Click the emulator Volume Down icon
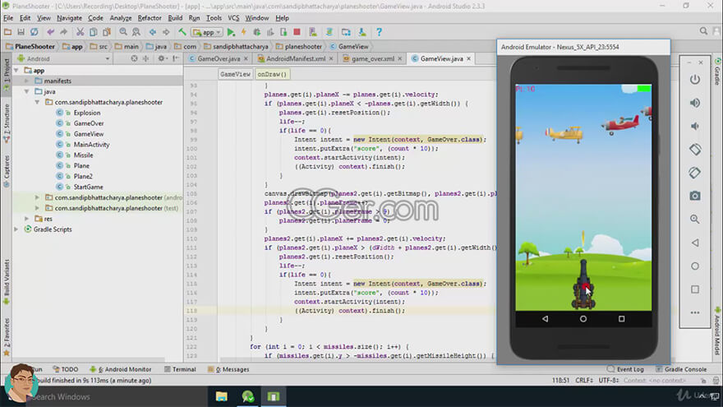The height and width of the screenshot is (407, 723). (x=695, y=126)
